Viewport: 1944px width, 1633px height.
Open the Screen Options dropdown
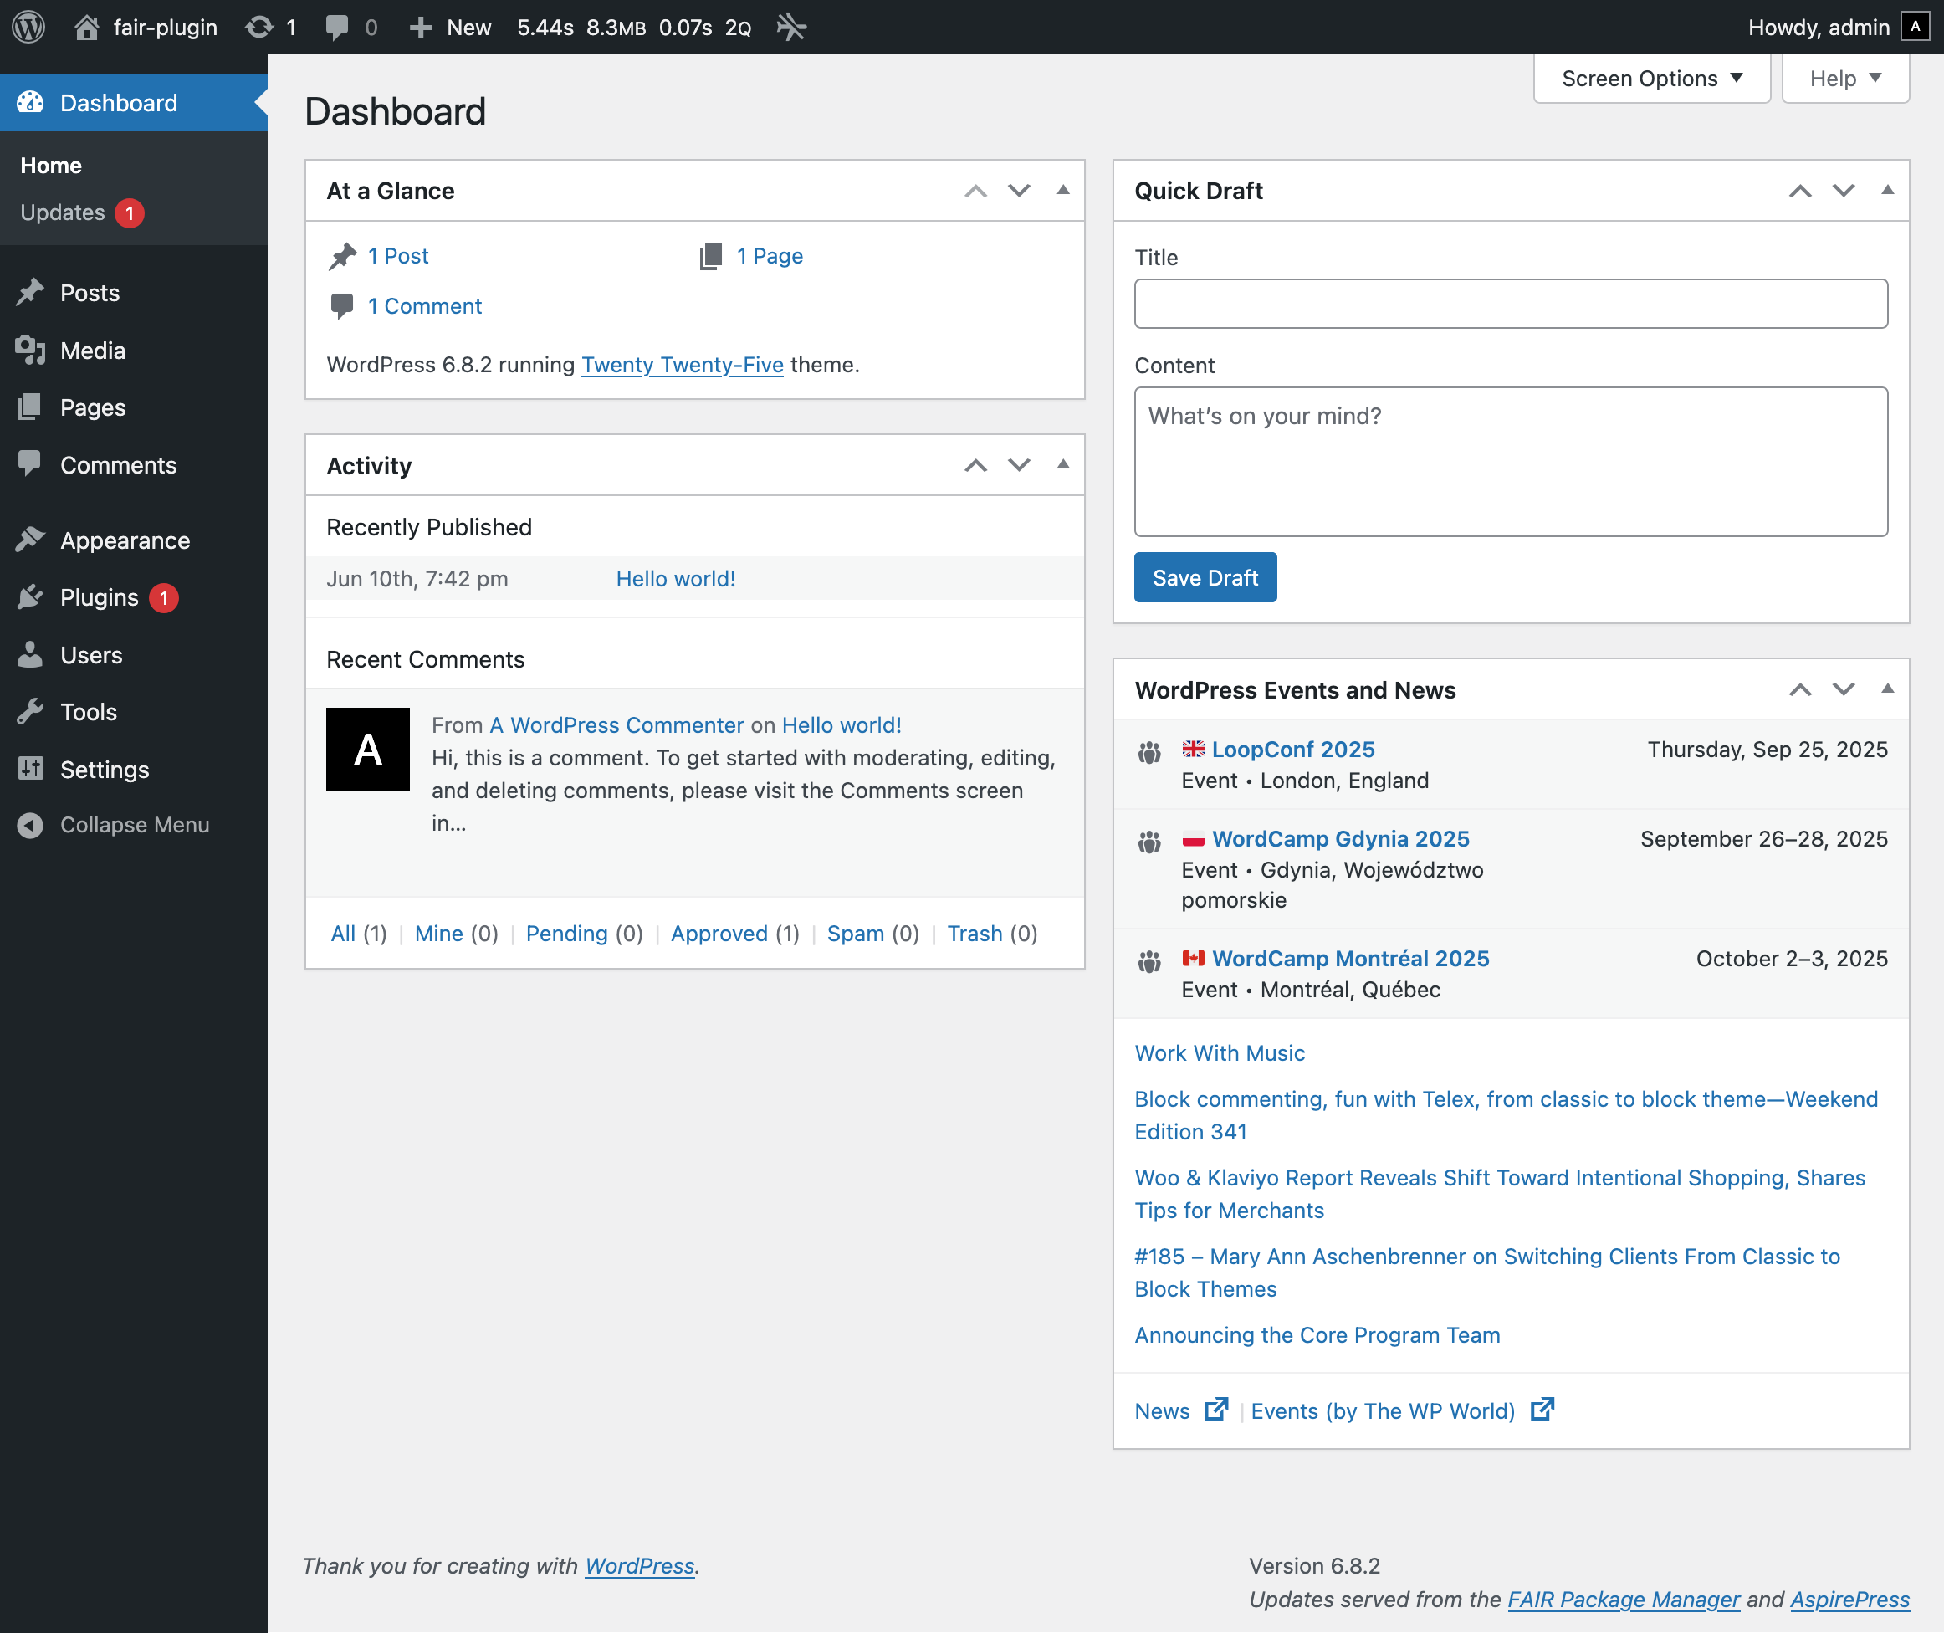pyautogui.click(x=1651, y=79)
